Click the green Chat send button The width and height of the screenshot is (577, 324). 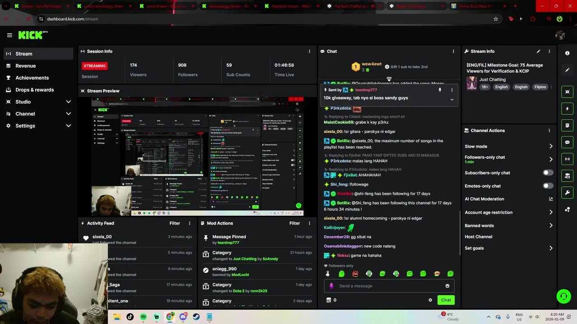pos(446,300)
